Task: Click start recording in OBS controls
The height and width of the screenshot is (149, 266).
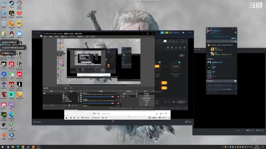Action: coord(146,96)
